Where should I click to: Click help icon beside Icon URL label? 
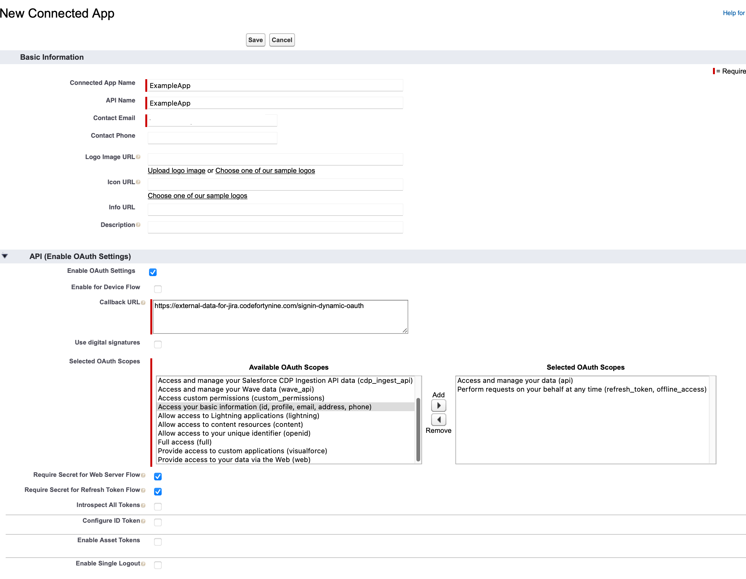coord(138,182)
